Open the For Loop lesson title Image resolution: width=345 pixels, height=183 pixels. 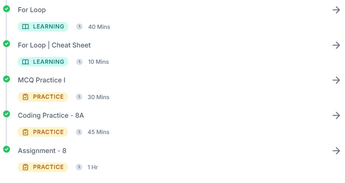point(32,10)
